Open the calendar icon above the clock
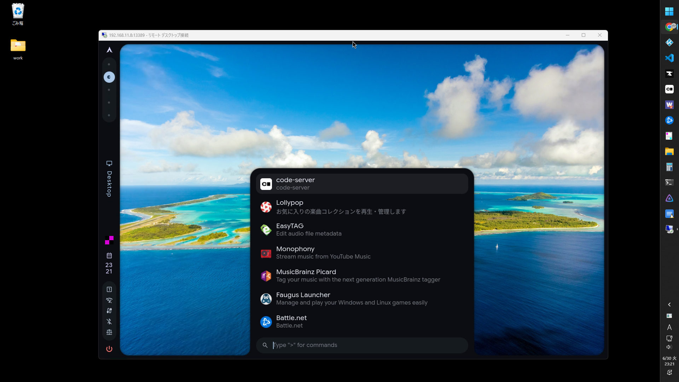 tap(109, 255)
